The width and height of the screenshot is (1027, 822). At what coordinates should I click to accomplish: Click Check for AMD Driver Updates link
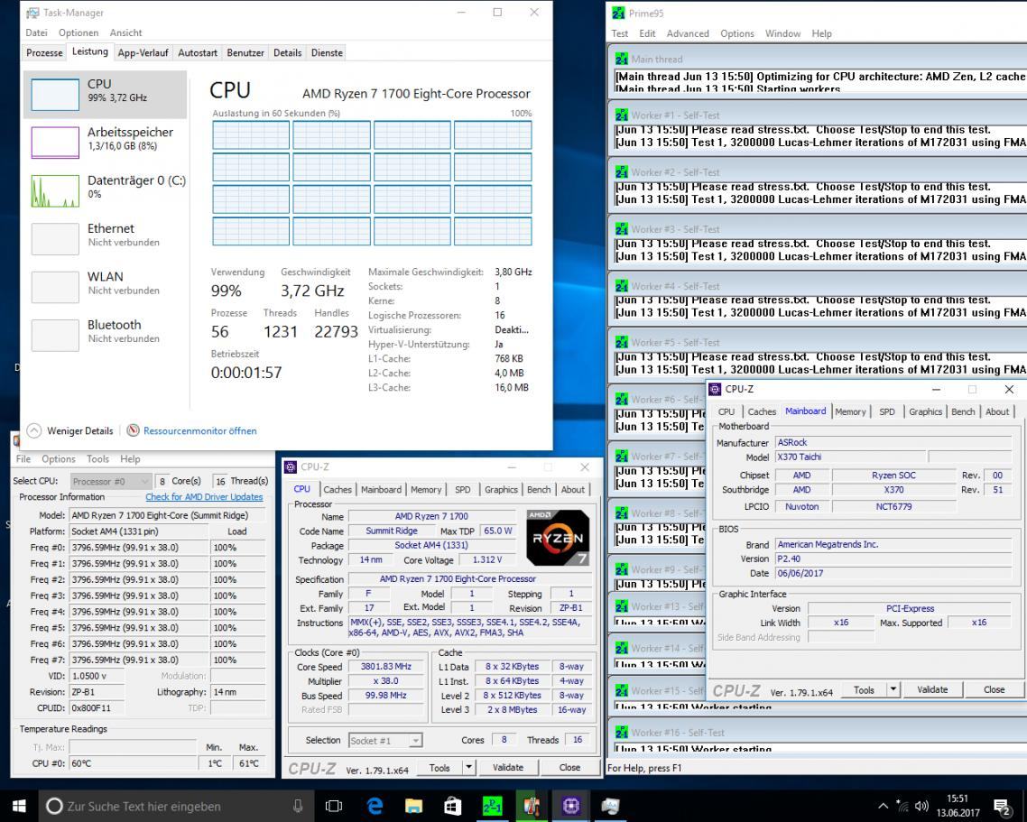coord(204,497)
